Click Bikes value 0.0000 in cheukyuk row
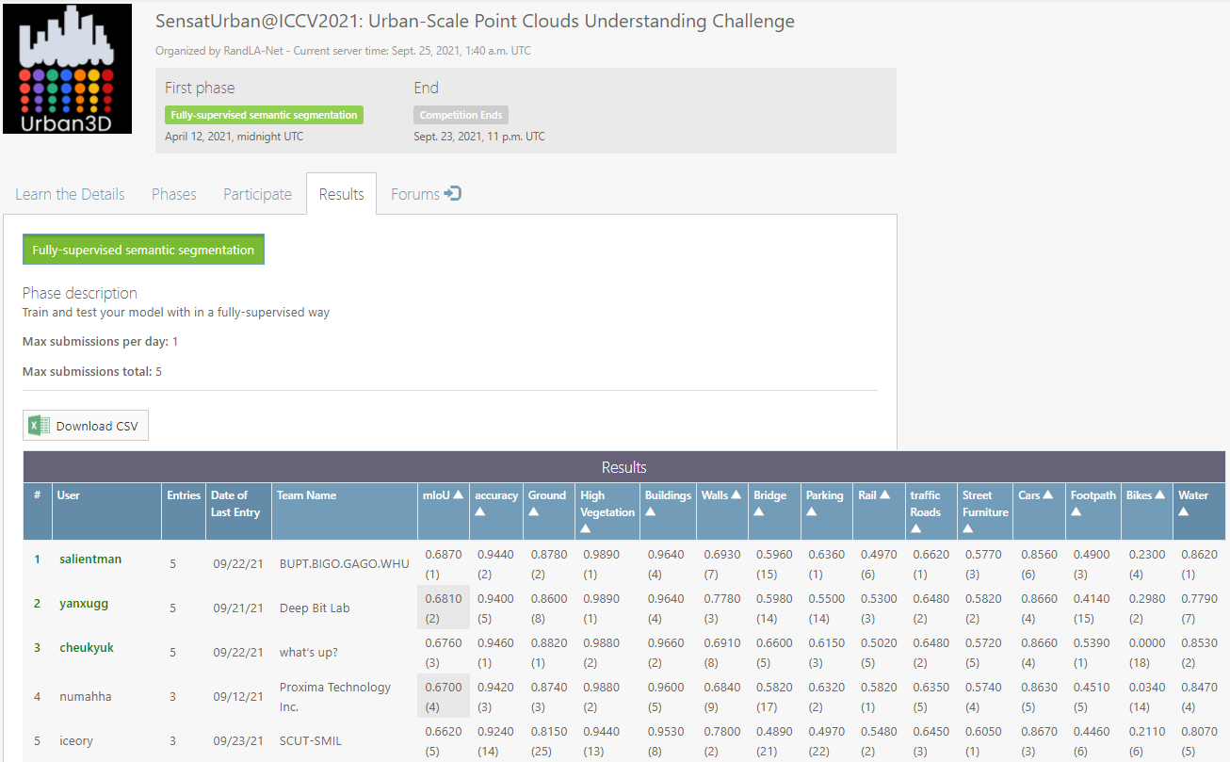1230x762 pixels. pyautogui.click(x=1148, y=643)
